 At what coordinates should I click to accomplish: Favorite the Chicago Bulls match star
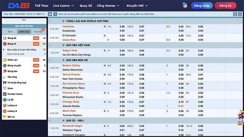coord(105,102)
